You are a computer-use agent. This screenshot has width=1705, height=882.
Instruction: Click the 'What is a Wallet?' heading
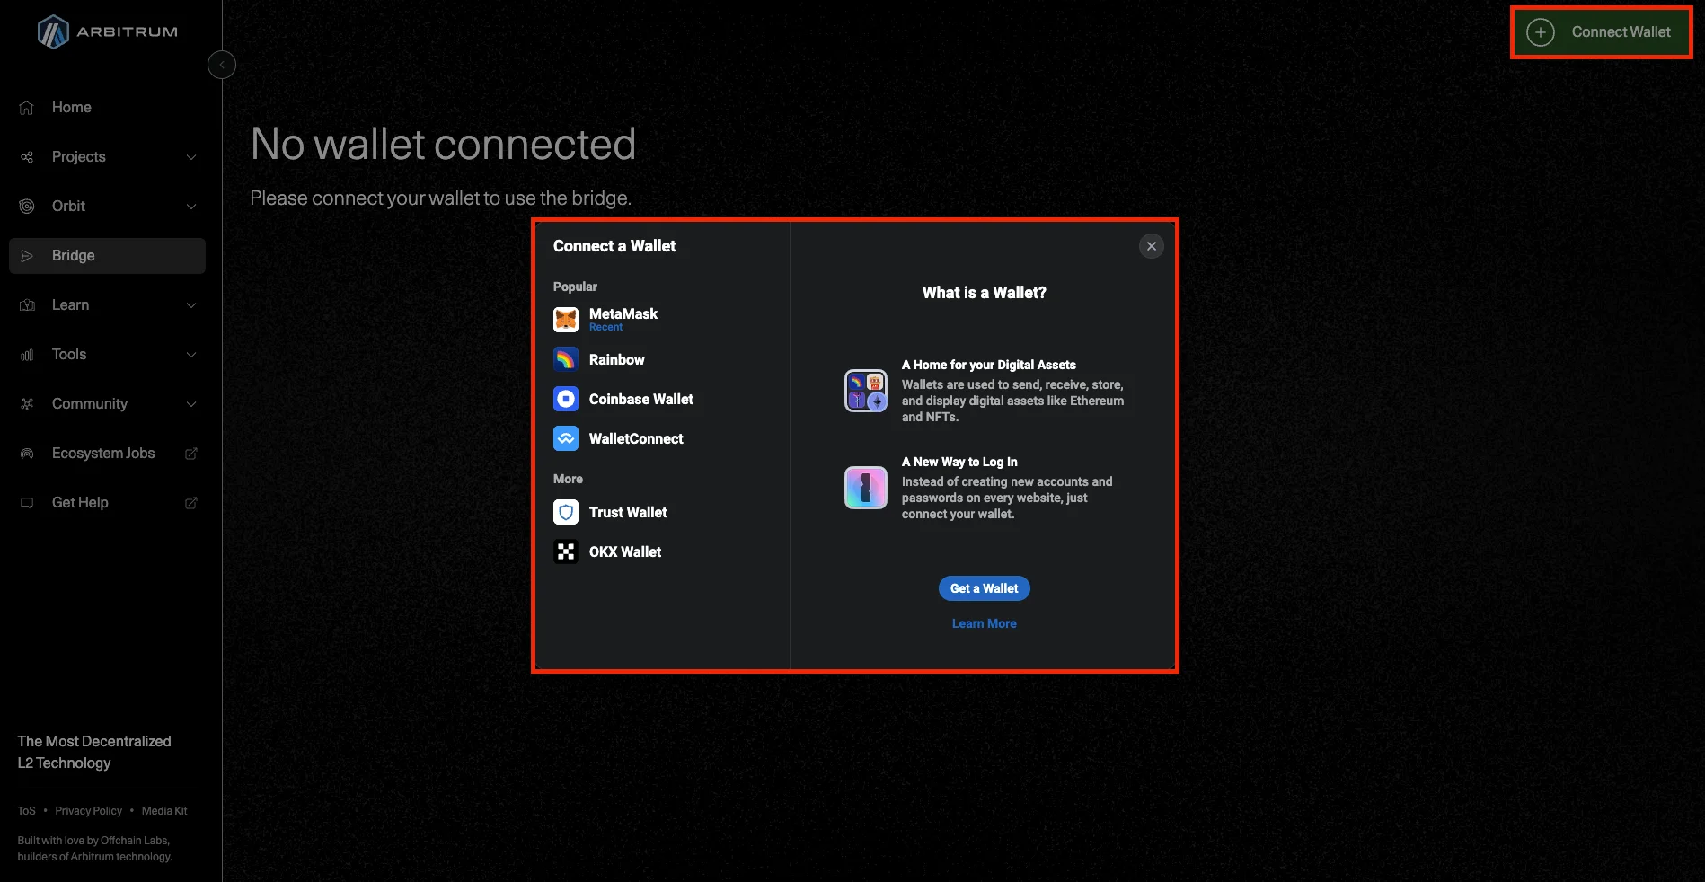984,293
